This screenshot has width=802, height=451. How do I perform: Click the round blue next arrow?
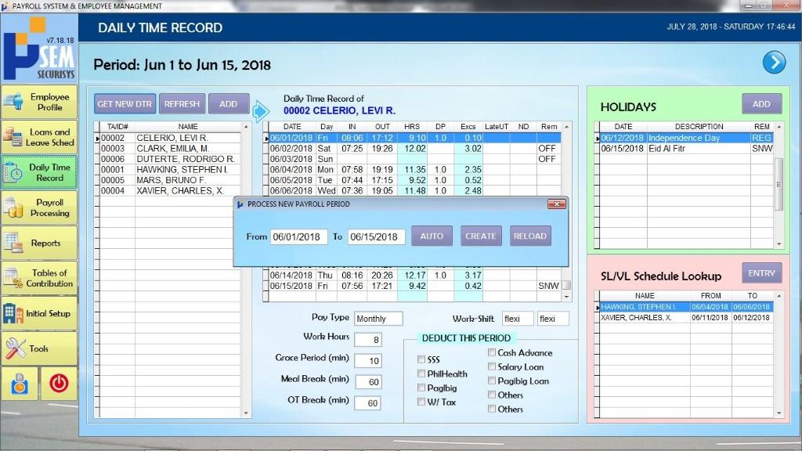click(774, 63)
